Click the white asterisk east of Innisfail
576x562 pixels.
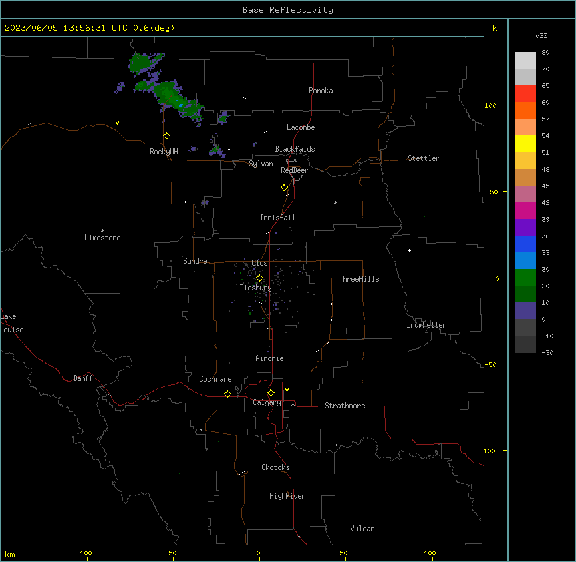(335, 202)
